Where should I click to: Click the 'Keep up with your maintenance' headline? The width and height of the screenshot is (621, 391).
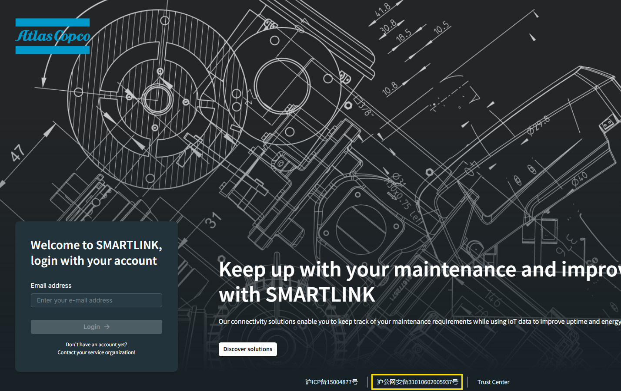point(420,282)
